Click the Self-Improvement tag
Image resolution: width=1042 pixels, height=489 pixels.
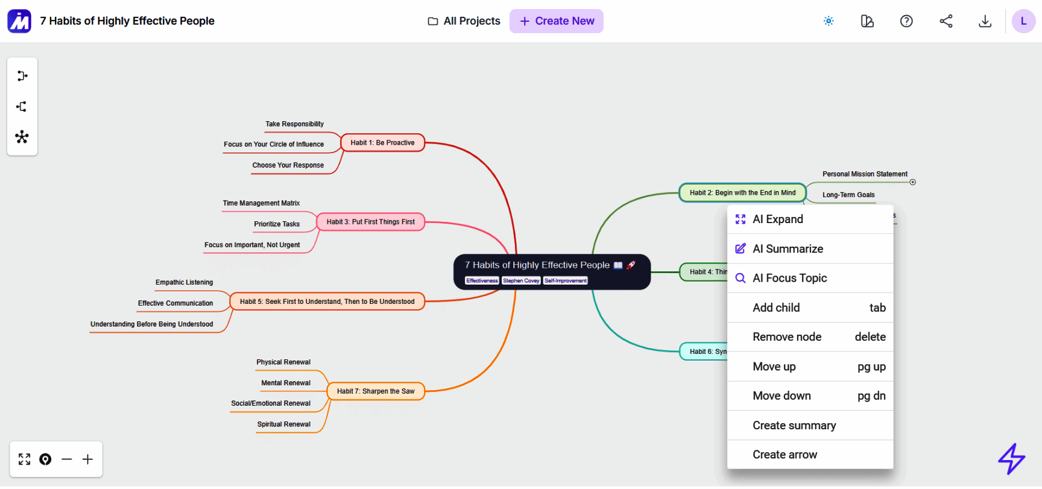click(x=566, y=281)
